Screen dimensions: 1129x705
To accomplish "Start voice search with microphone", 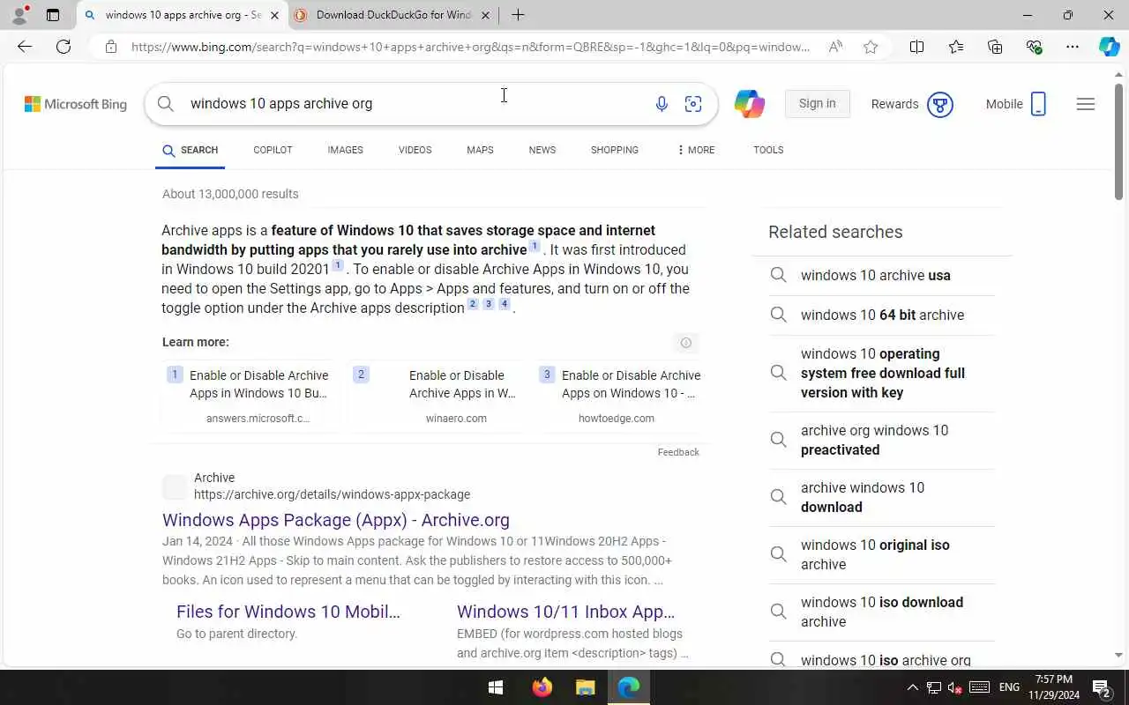I will [x=662, y=104].
